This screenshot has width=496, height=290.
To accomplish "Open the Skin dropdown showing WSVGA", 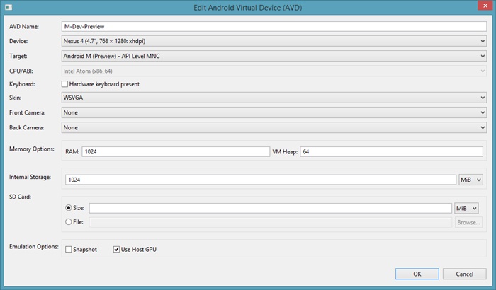I will click(274, 98).
